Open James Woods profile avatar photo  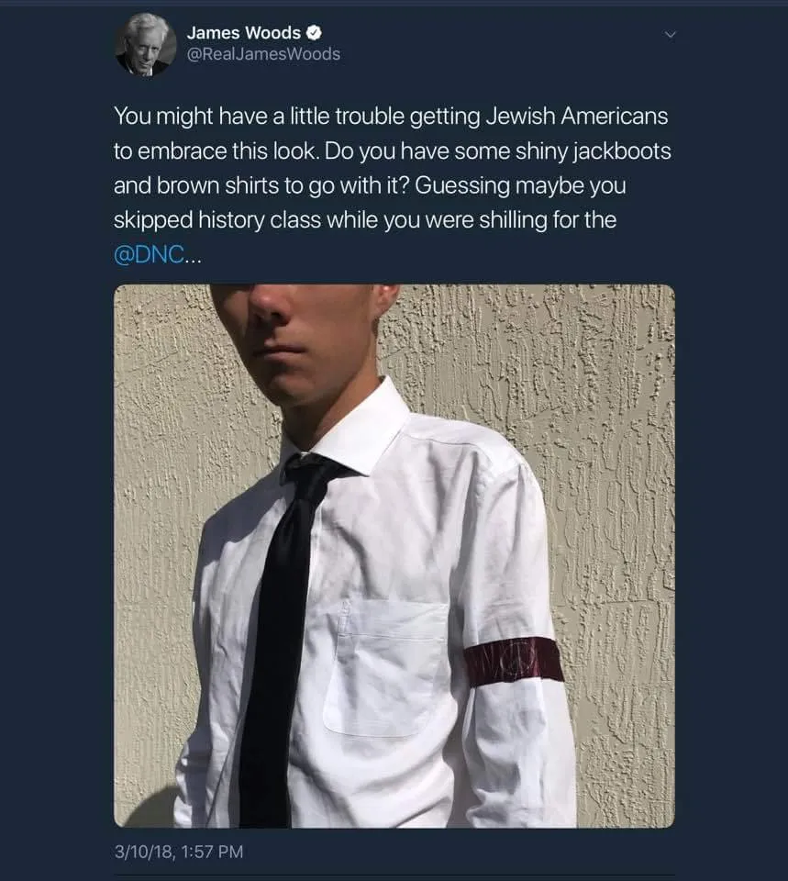(x=146, y=45)
